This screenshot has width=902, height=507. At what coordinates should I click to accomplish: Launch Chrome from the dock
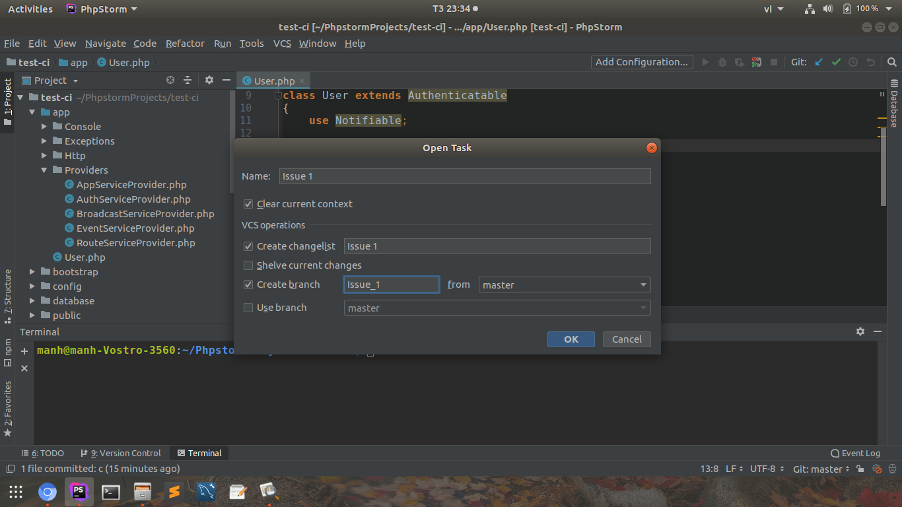coord(47,492)
